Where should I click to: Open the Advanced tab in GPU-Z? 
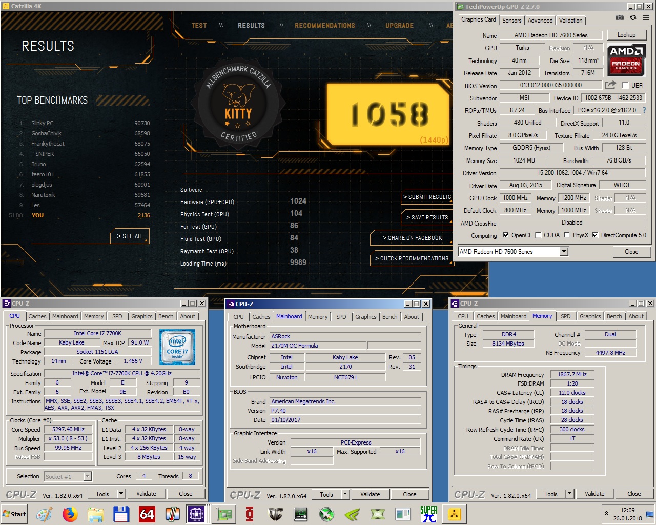pos(540,21)
